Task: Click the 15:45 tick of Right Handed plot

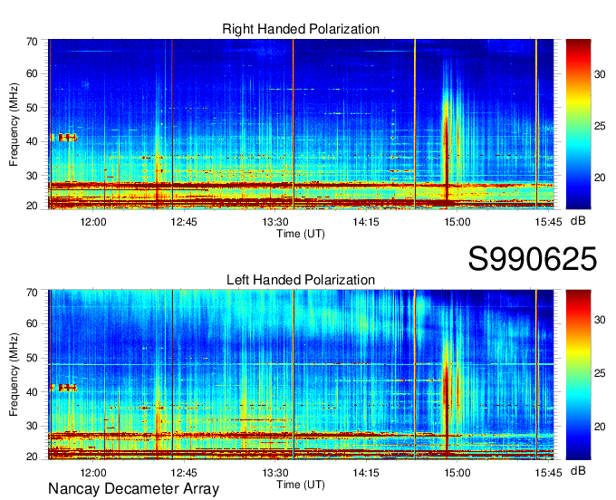Action: (x=548, y=222)
